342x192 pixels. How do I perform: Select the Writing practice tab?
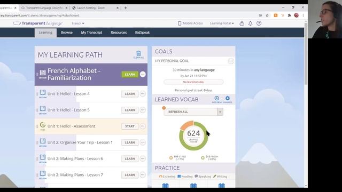click(220, 177)
